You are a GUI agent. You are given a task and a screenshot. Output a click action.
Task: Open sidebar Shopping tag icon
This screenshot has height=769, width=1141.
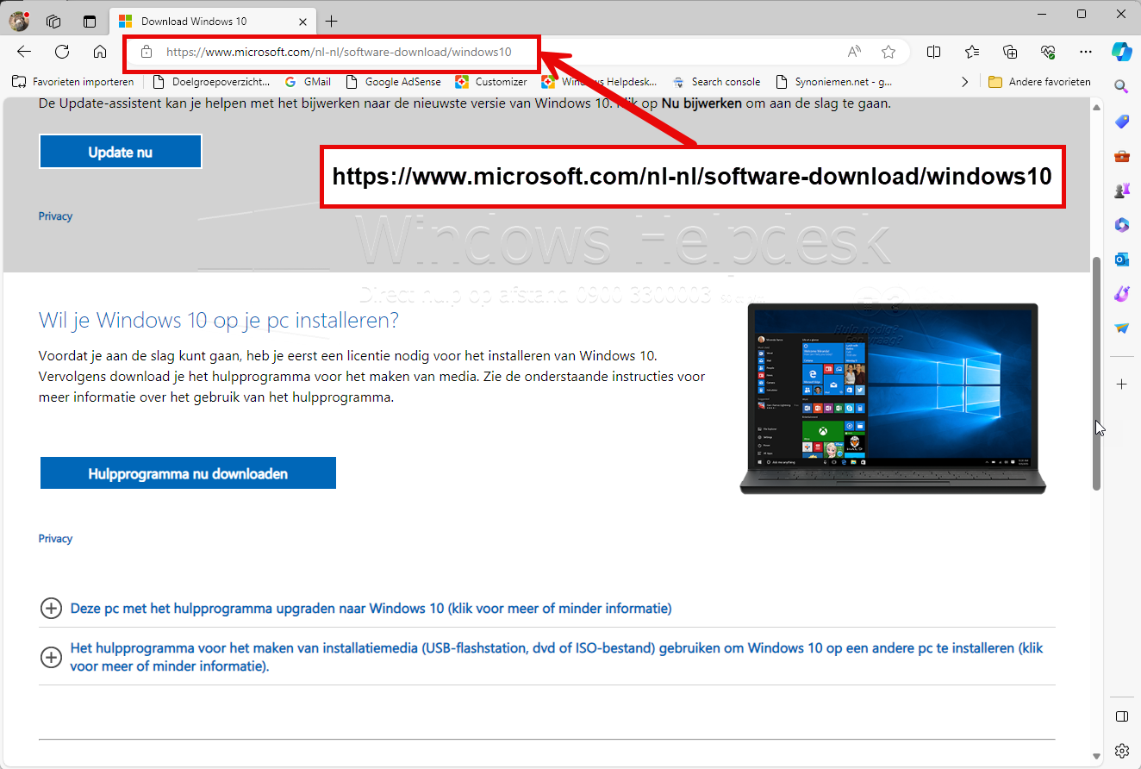point(1121,122)
